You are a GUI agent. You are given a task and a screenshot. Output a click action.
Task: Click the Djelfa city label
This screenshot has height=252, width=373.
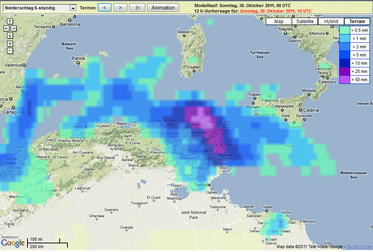click(x=89, y=169)
